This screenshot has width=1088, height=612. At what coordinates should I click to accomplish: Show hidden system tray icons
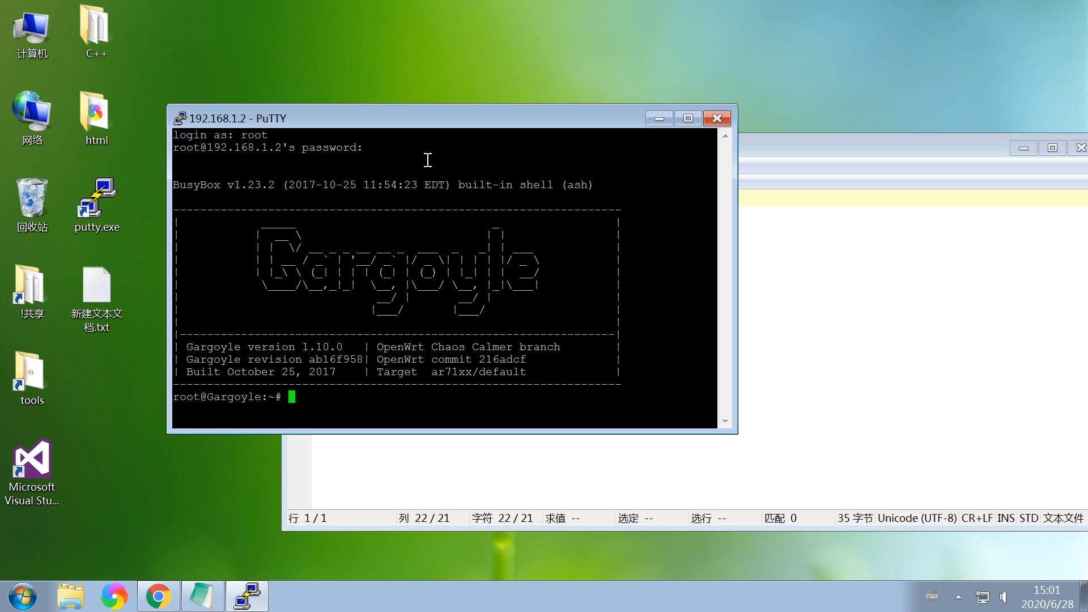958,597
